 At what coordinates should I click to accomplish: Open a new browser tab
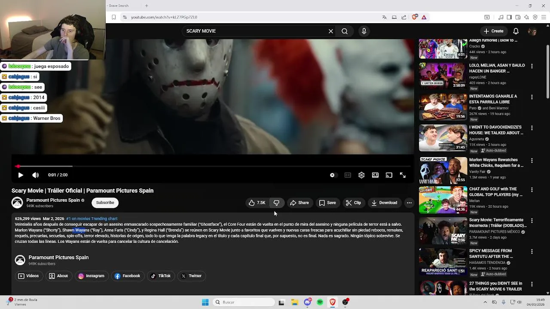(x=147, y=6)
